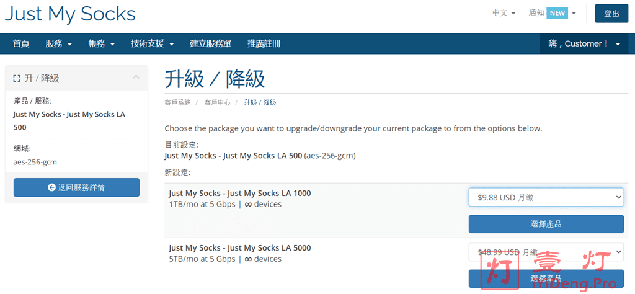
Task: Click the Just My Socks LA 1000 product title
Action: pos(240,193)
